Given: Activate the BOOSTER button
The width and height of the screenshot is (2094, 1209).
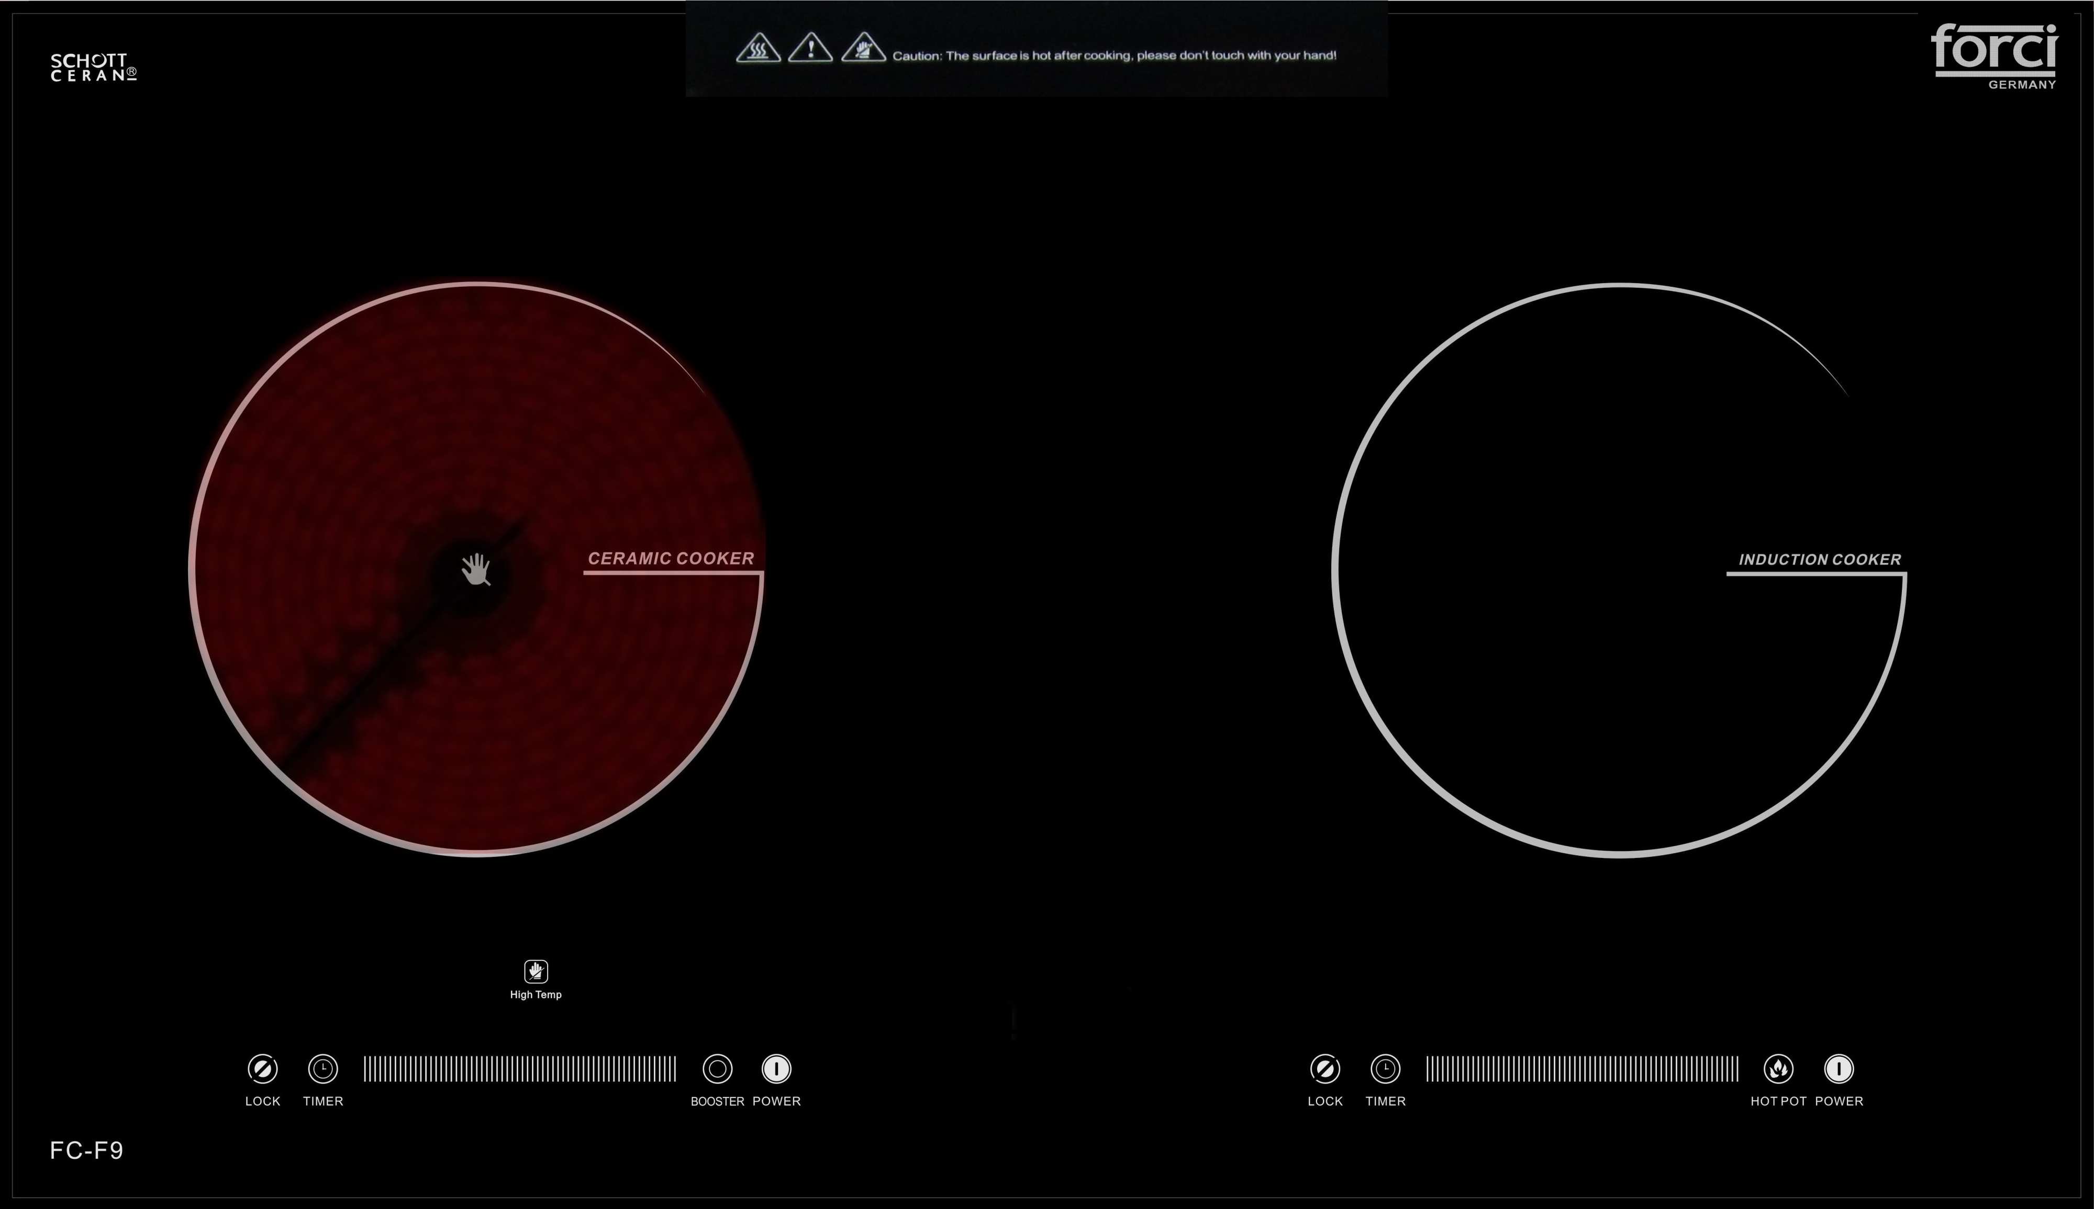Looking at the screenshot, I should pyautogui.click(x=717, y=1069).
